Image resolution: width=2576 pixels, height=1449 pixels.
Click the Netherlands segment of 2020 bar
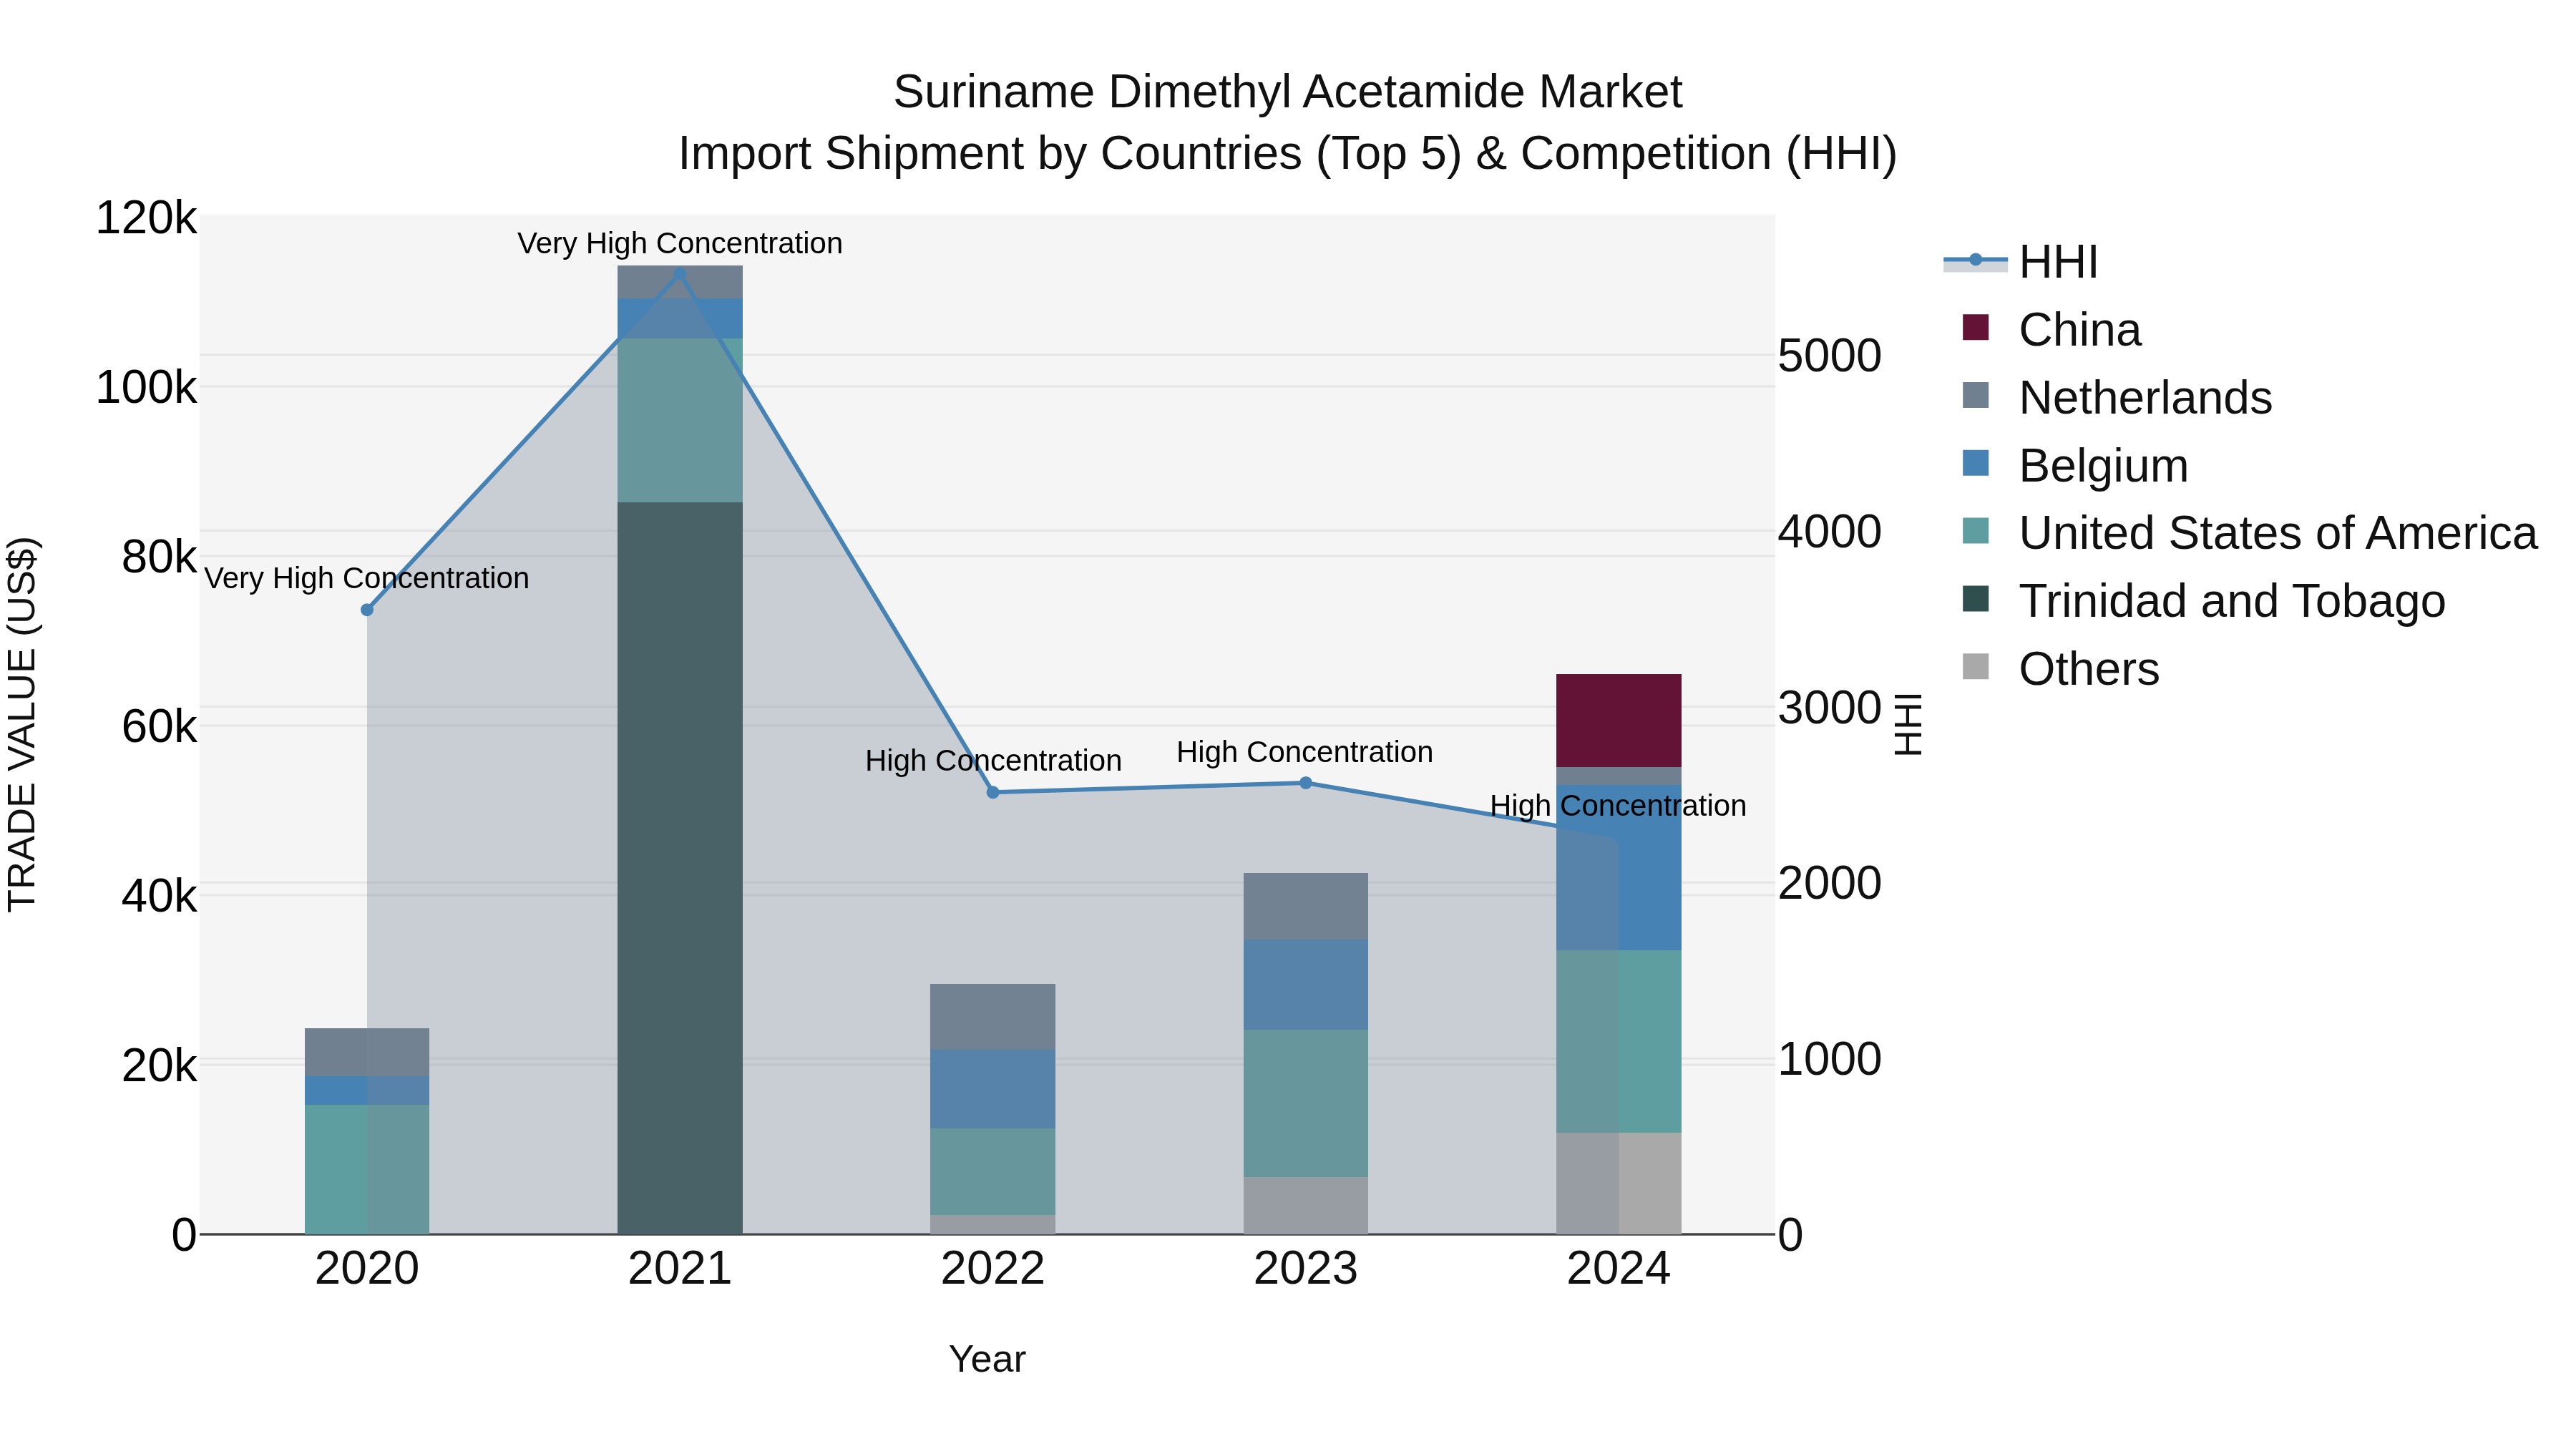point(367,1052)
